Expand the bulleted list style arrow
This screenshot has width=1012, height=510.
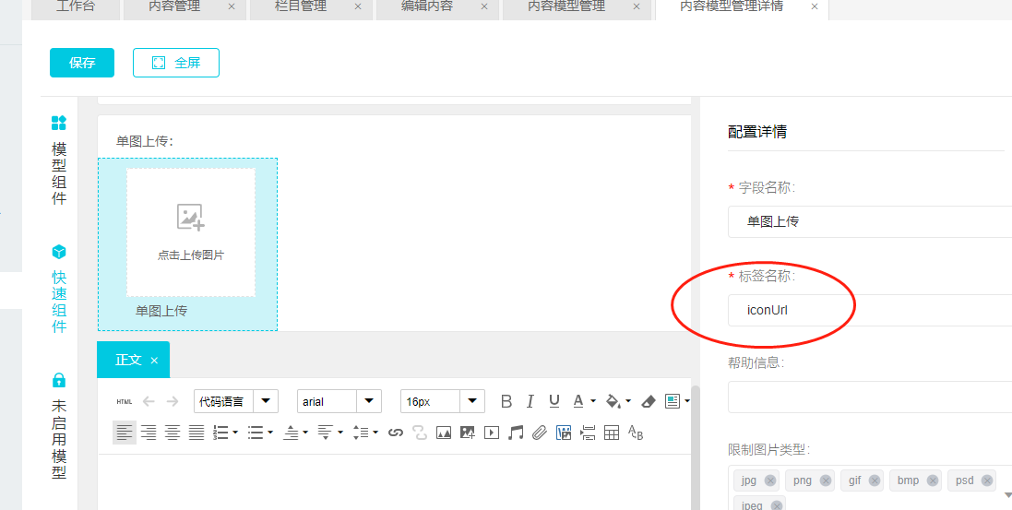[269, 433]
